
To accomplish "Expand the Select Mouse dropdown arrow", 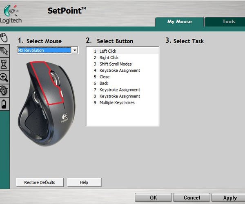I will [75, 50].
